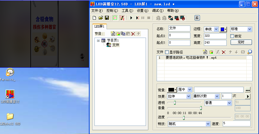
Task: Open the 设置(O) menu
Action: click(143, 11)
